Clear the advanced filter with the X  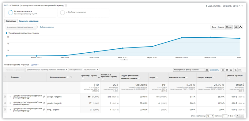click(x=207, y=70)
